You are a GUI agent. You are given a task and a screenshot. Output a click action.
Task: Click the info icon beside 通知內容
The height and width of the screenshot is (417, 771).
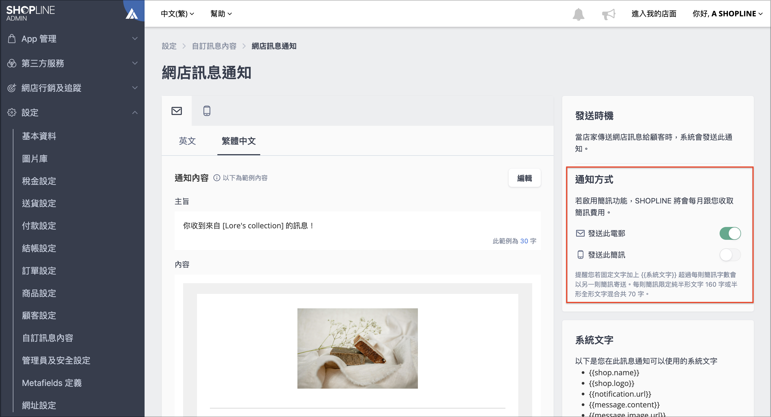click(217, 178)
